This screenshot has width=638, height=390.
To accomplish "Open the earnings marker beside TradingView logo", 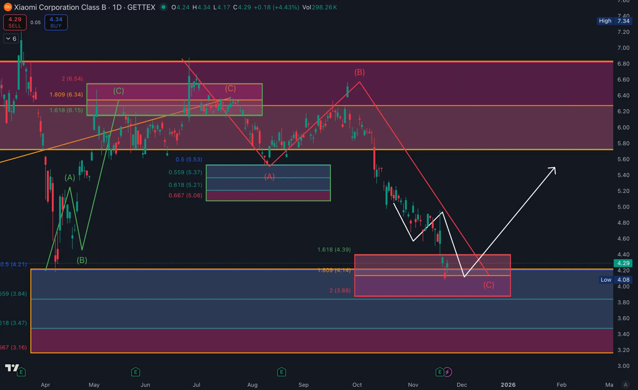I will click(x=22, y=372).
